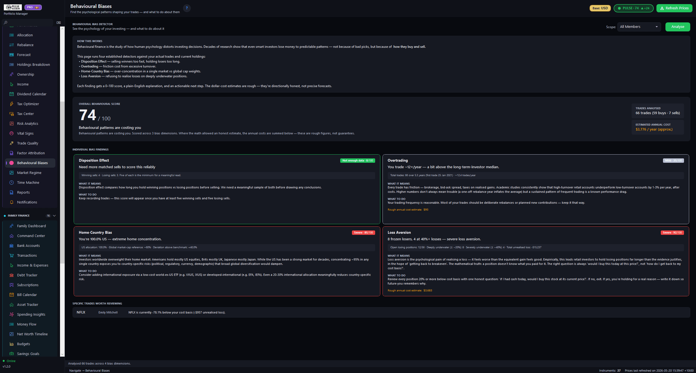Click the Base: USD button

[600, 8]
